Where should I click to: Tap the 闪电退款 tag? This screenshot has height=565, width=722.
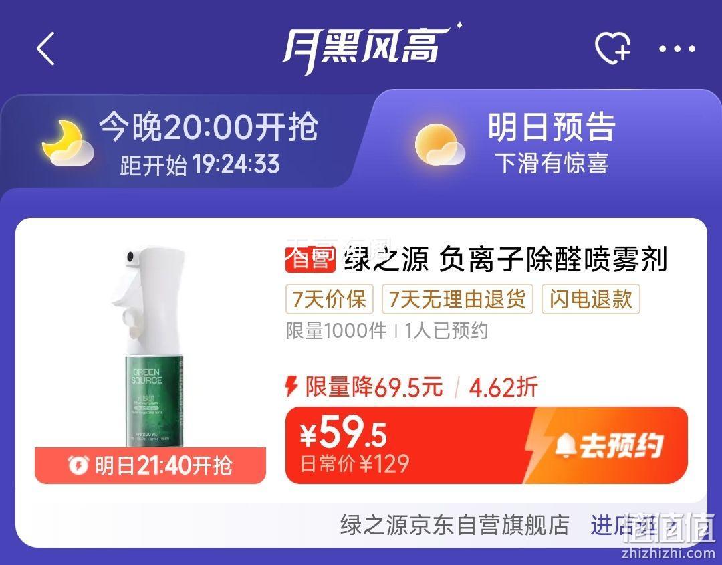pos(591,299)
